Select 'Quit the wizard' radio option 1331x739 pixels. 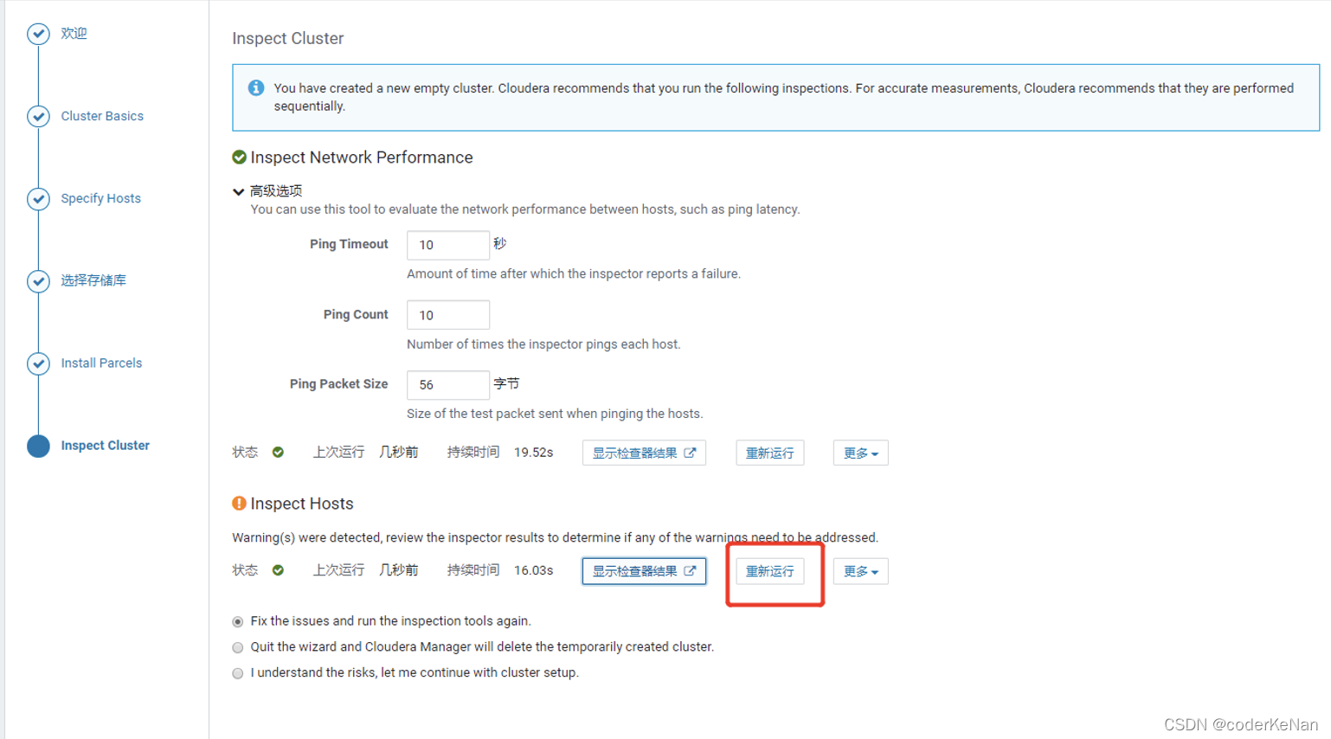(238, 648)
